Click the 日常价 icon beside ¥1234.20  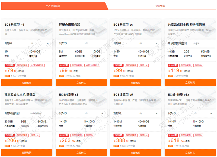point(7,76)
